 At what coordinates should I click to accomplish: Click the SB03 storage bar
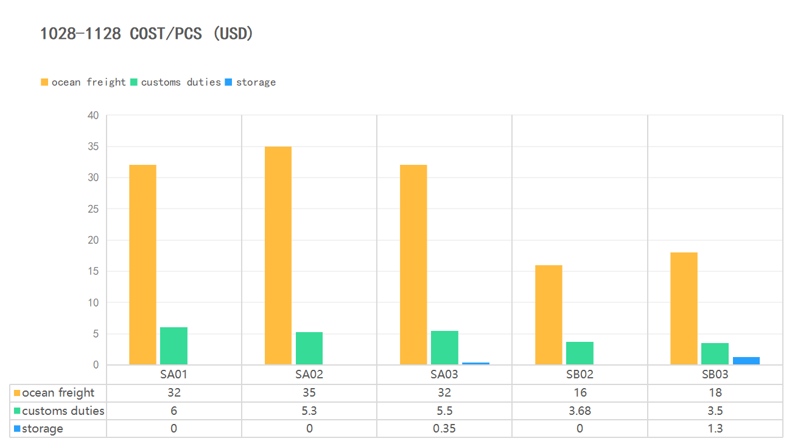click(x=746, y=361)
